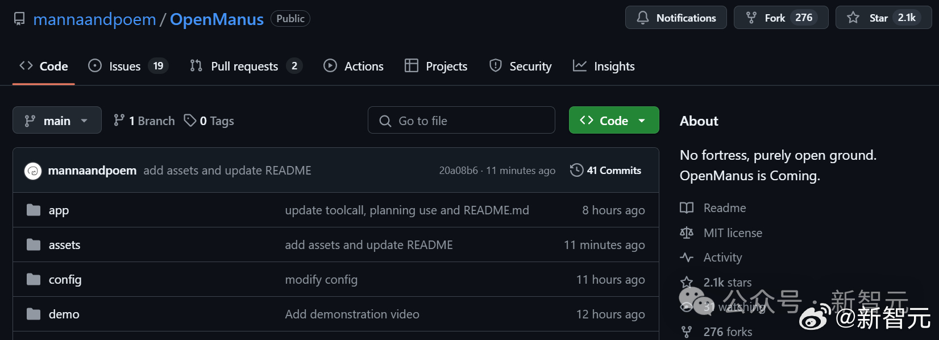
Task: Click the branch icon beside 1 Branch
Action: 119,121
